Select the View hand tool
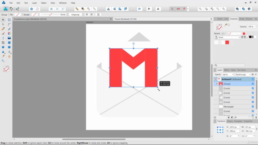The width and height of the screenshot is (258, 145). click(x=9, y=56)
